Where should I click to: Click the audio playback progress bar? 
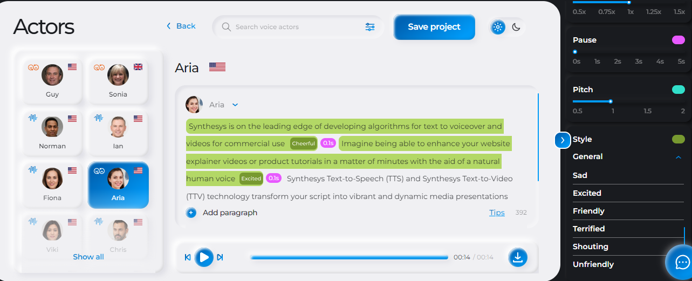(350, 257)
